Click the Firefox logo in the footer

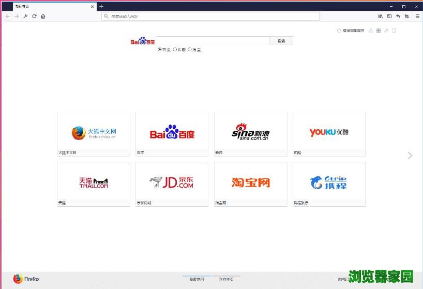(26, 279)
